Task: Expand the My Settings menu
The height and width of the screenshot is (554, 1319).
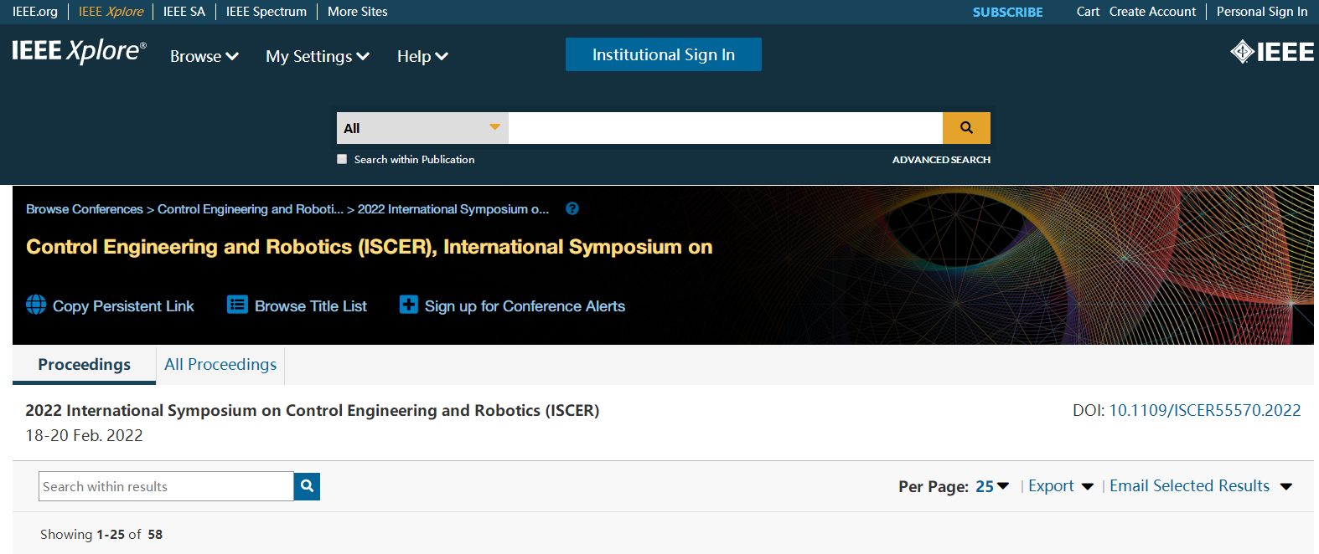Action: click(x=318, y=56)
